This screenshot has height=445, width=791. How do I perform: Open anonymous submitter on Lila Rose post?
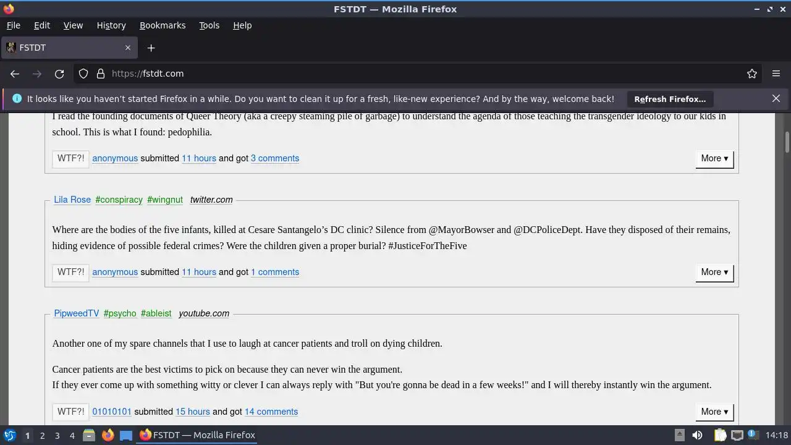115,272
